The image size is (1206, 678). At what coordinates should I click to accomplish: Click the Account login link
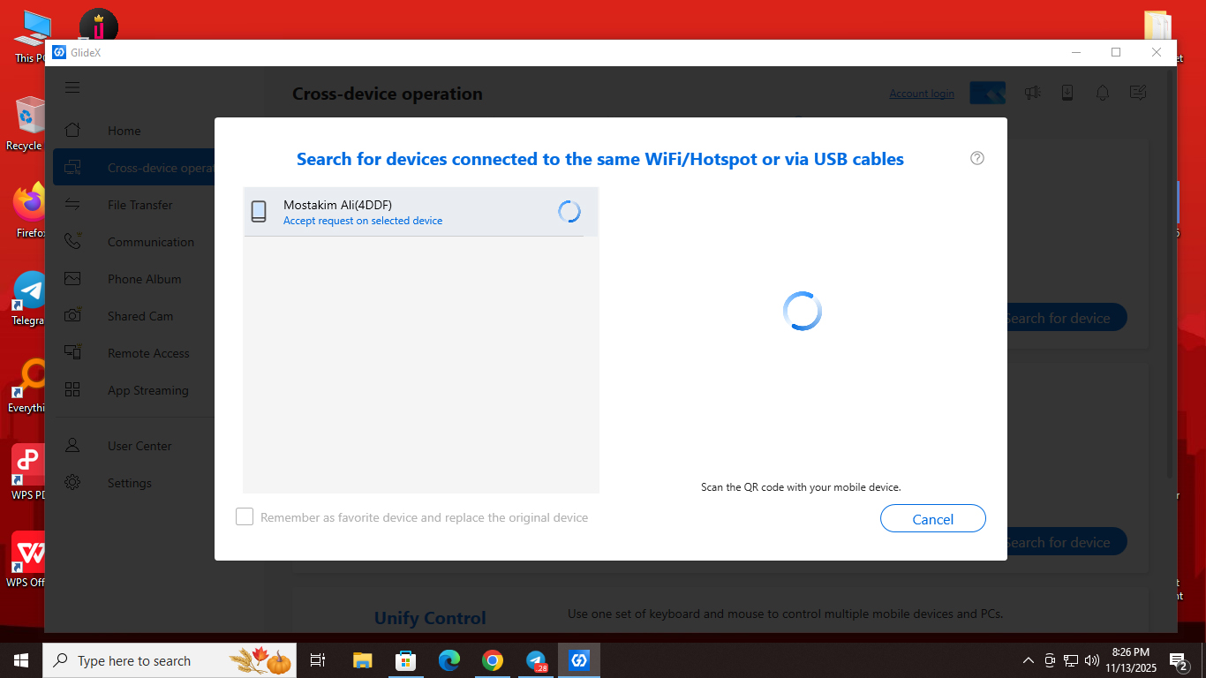921,94
